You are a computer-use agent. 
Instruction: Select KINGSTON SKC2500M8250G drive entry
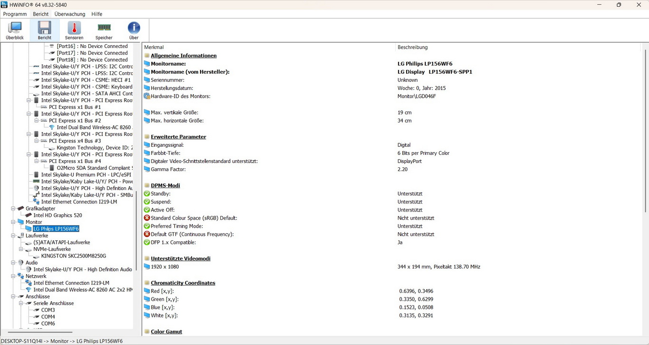click(x=73, y=256)
